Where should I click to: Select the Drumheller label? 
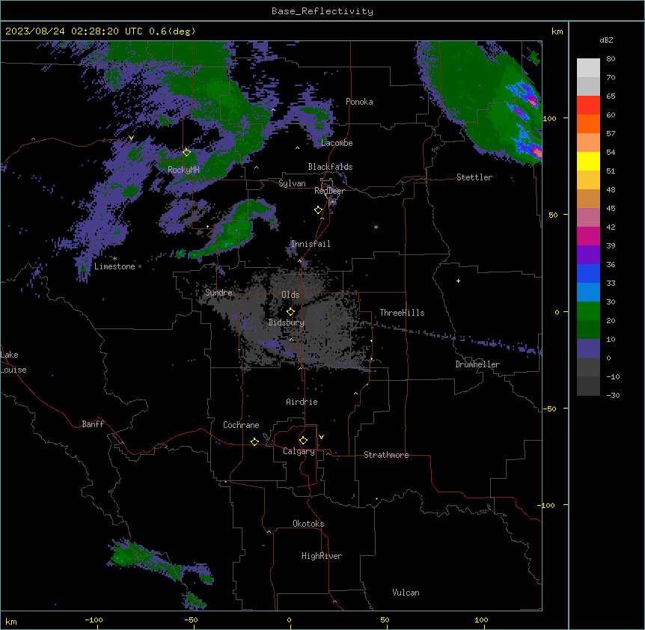[477, 364]
